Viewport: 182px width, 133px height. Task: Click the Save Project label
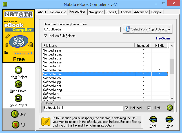[x=19, y=105]
